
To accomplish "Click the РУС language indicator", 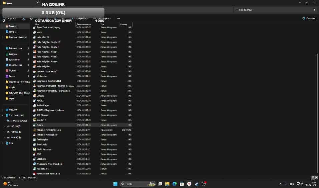I will tap(292, 184).
